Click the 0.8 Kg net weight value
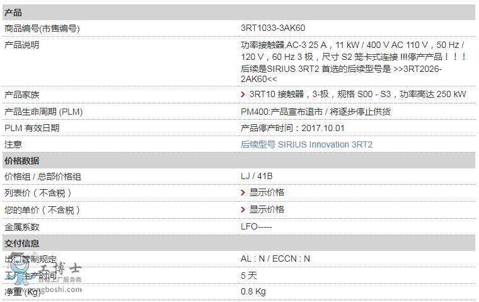The width and height of the screenshot is (479, 302). [253, 291]
